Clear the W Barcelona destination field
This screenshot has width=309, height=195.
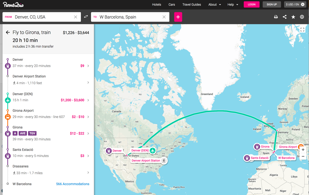[164, 17]
